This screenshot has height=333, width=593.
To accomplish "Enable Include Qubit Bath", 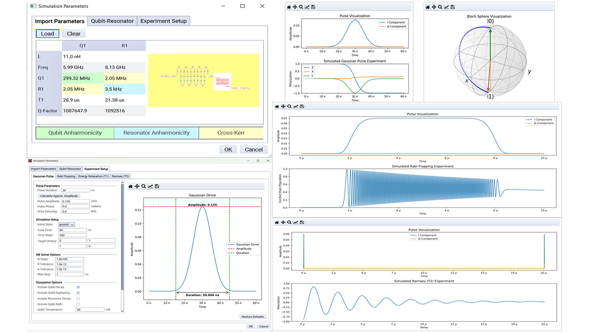I will click(x=78, y=304).
